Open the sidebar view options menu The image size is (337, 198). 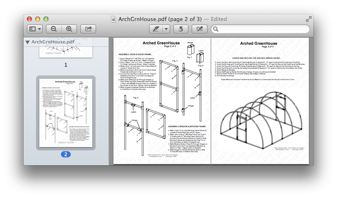click(x=35, y=29)
